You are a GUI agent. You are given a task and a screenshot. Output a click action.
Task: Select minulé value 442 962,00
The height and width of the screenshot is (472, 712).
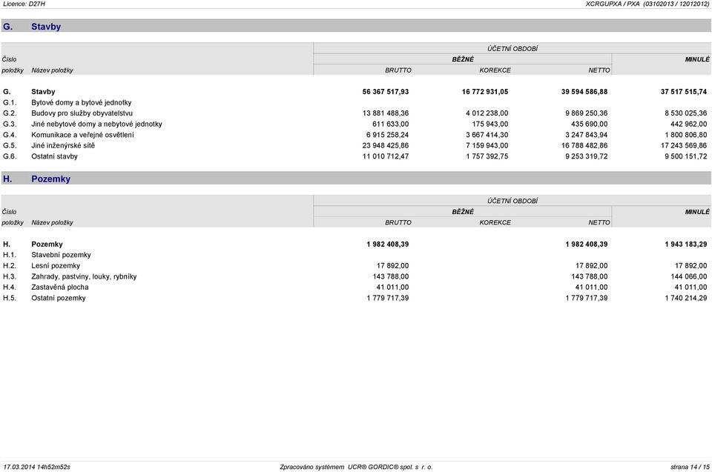click(689, 124)
